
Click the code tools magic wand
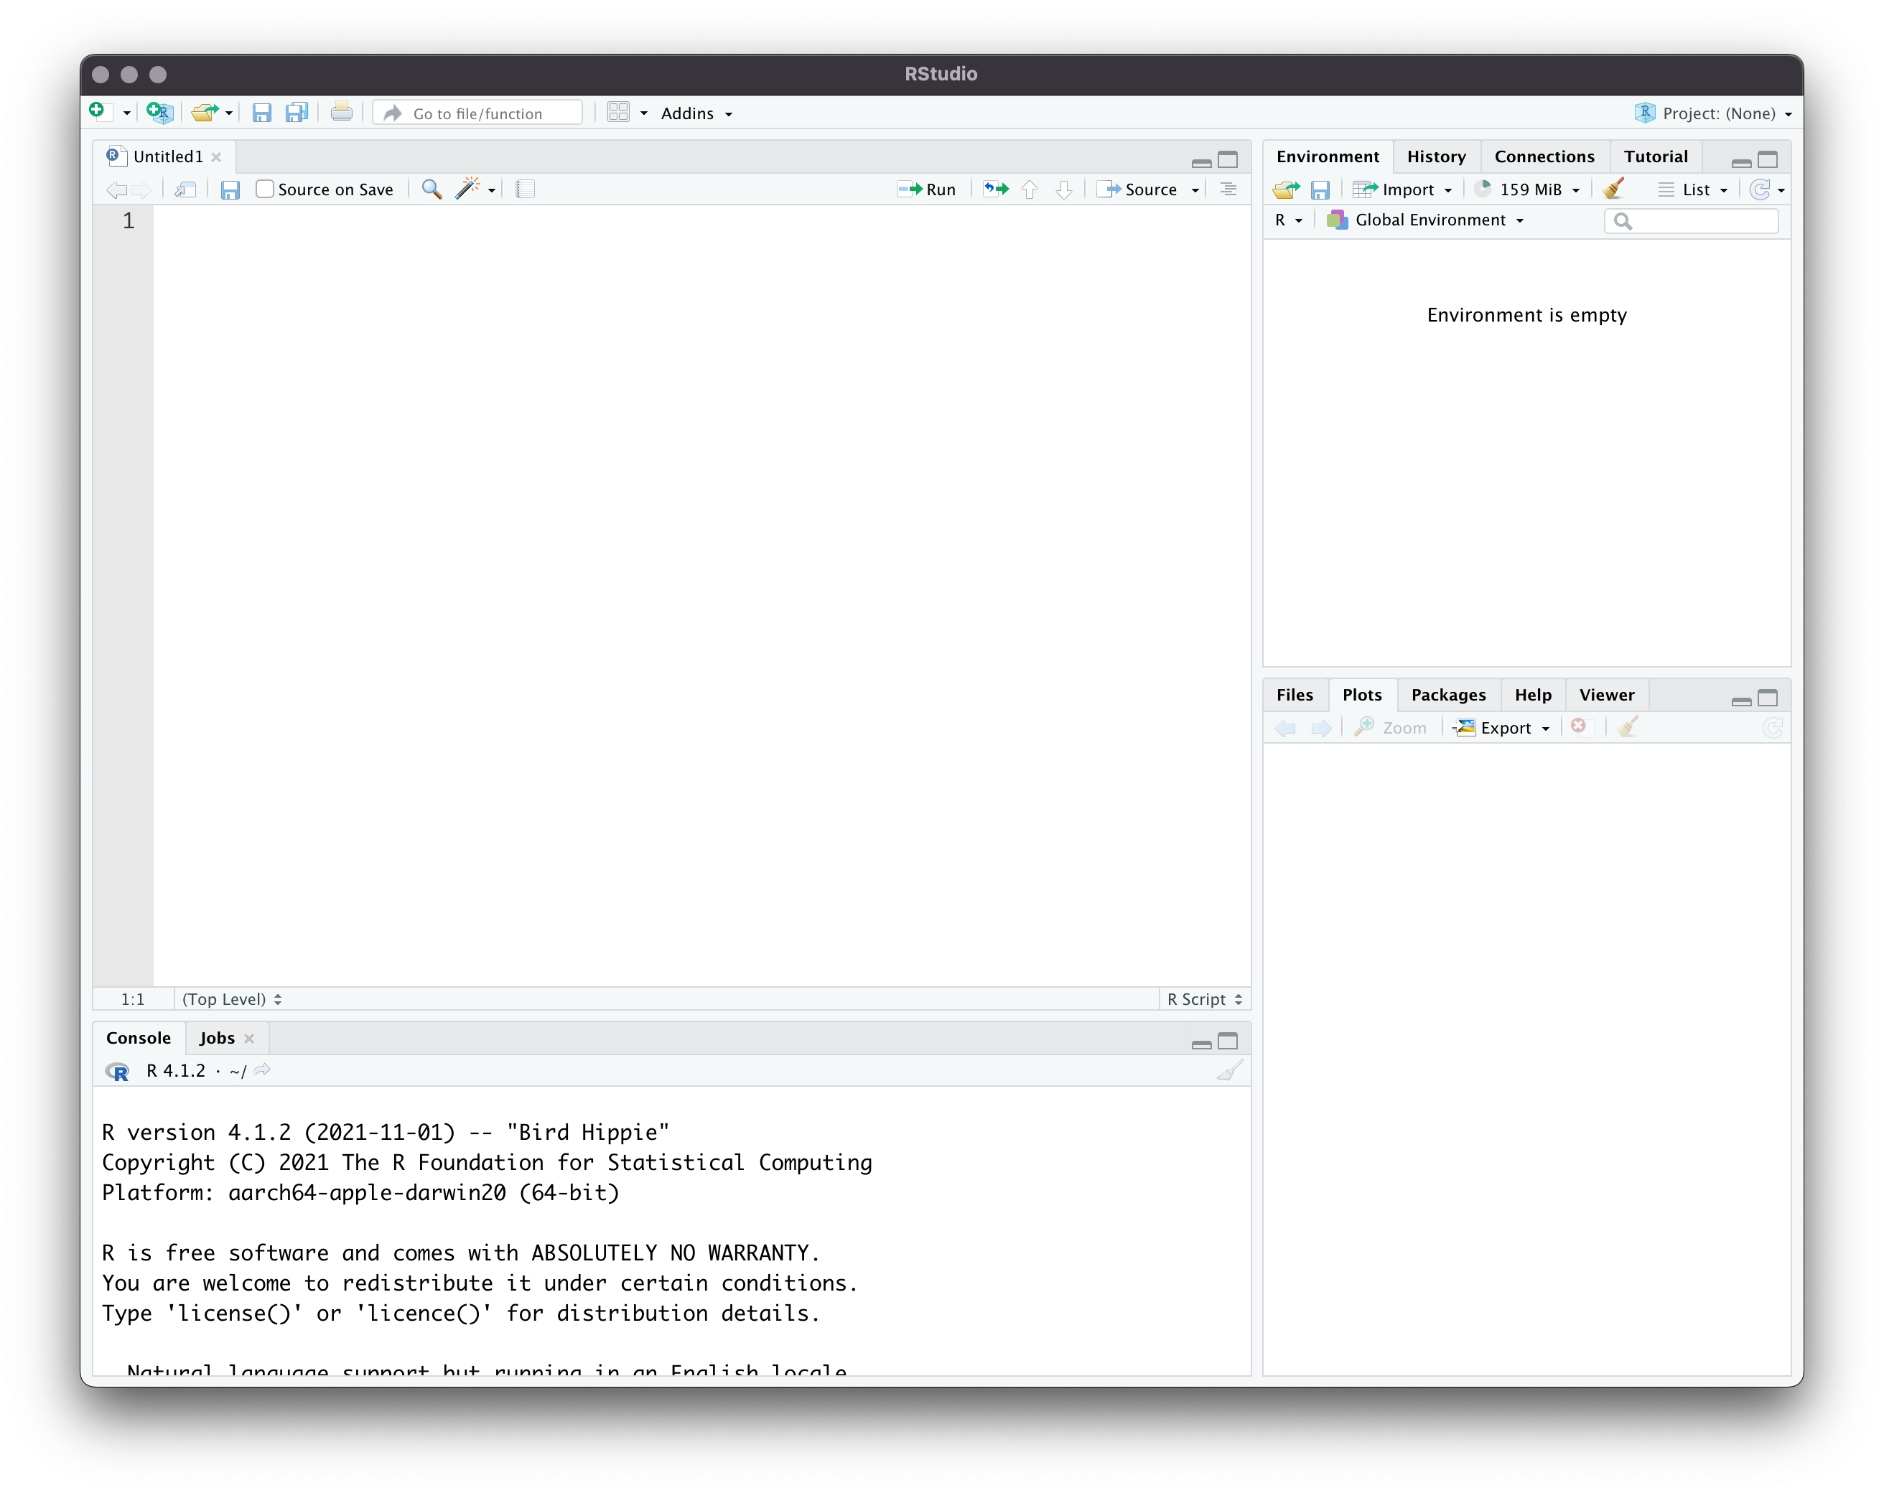[468, 189]
